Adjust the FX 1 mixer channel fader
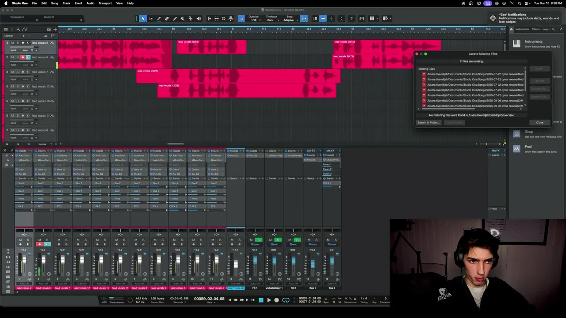This screenshot has width=566, height=318. [255, 261]
